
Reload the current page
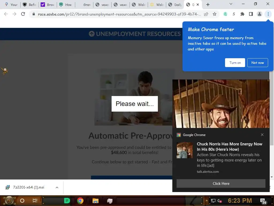point(23,14)
